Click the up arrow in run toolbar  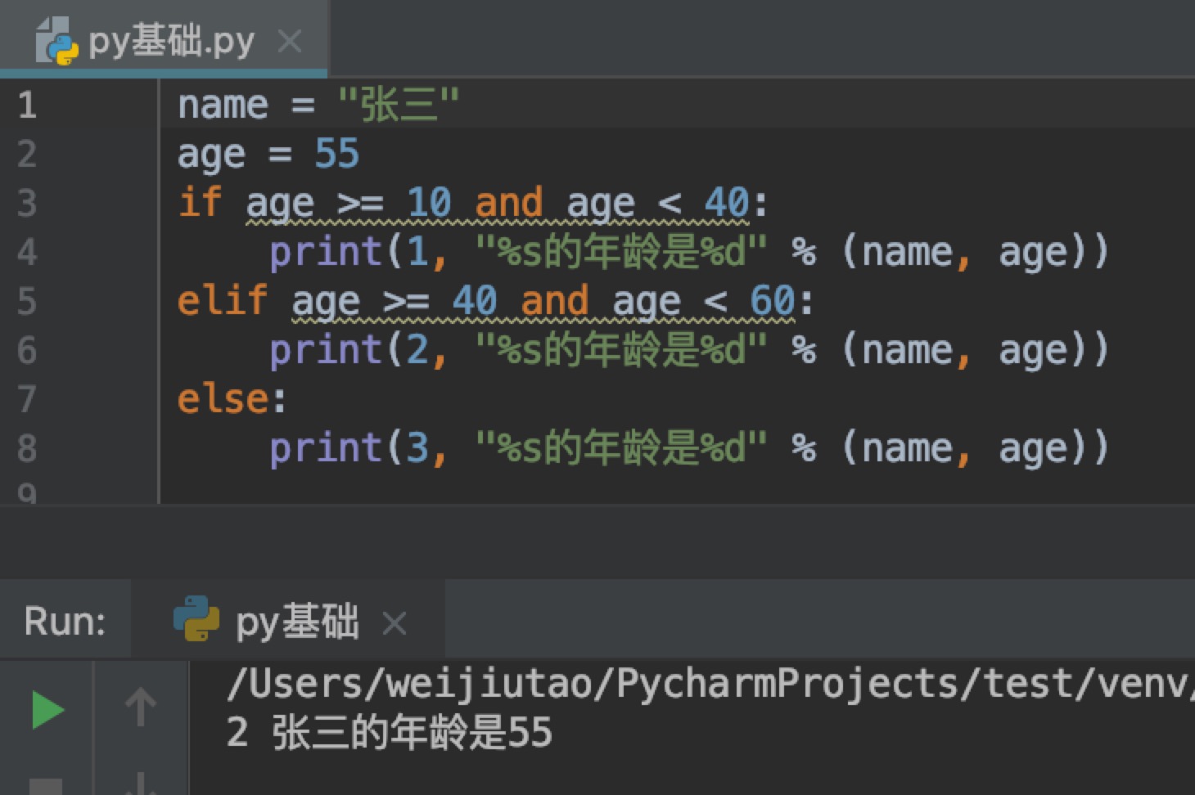140,707
